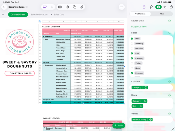The height and width of the screenshot is (131, 175).
Task: Tap the green Table action button
Action: [x=119, y=126]
